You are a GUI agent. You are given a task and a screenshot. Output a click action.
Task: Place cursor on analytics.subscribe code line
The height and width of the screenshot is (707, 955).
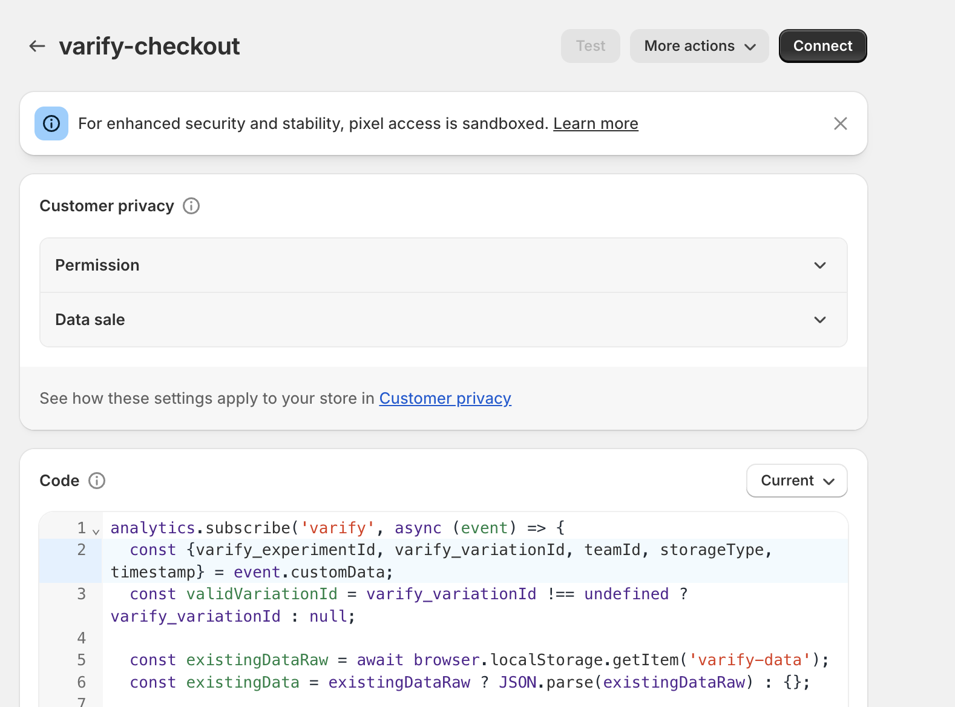[x=338, y=528]
